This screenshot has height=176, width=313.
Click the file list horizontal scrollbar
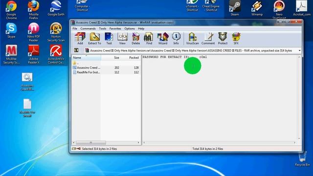(x=91, y=143)
